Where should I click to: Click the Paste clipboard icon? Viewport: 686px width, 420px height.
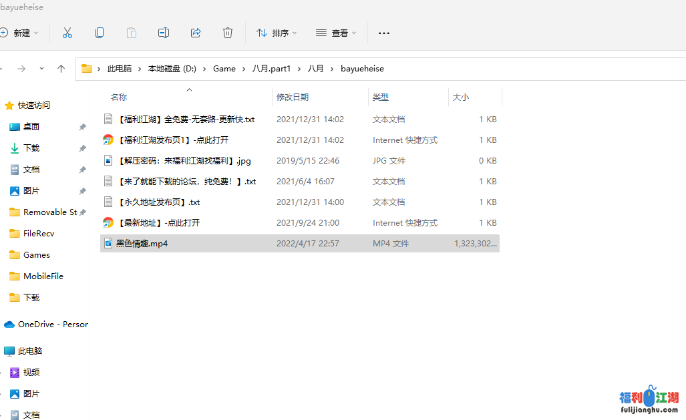pos(132,33)
